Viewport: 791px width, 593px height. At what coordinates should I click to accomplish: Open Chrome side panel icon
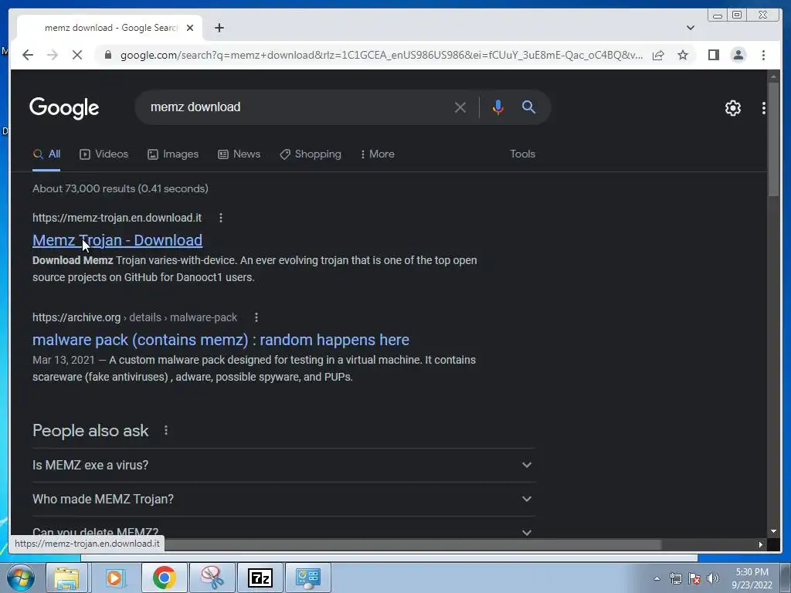coord(713,55)
